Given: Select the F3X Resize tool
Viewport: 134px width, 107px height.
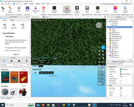Looking at the screenshot, I should point(103,47).
